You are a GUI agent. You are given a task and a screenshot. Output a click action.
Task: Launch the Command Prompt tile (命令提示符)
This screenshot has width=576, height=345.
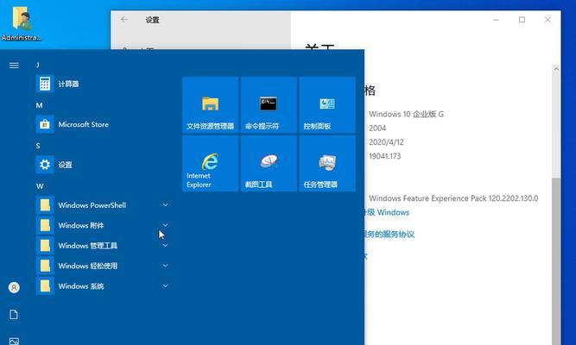click(x=269, y=104)
